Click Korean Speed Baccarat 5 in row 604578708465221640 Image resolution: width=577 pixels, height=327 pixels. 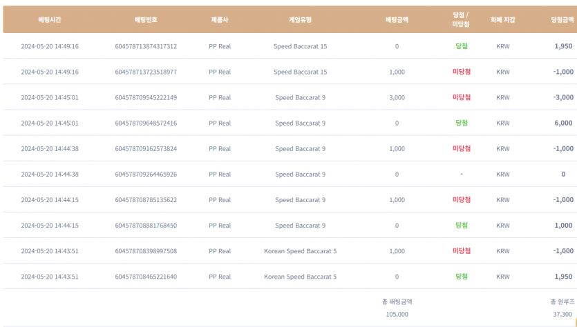click(301, 277)
